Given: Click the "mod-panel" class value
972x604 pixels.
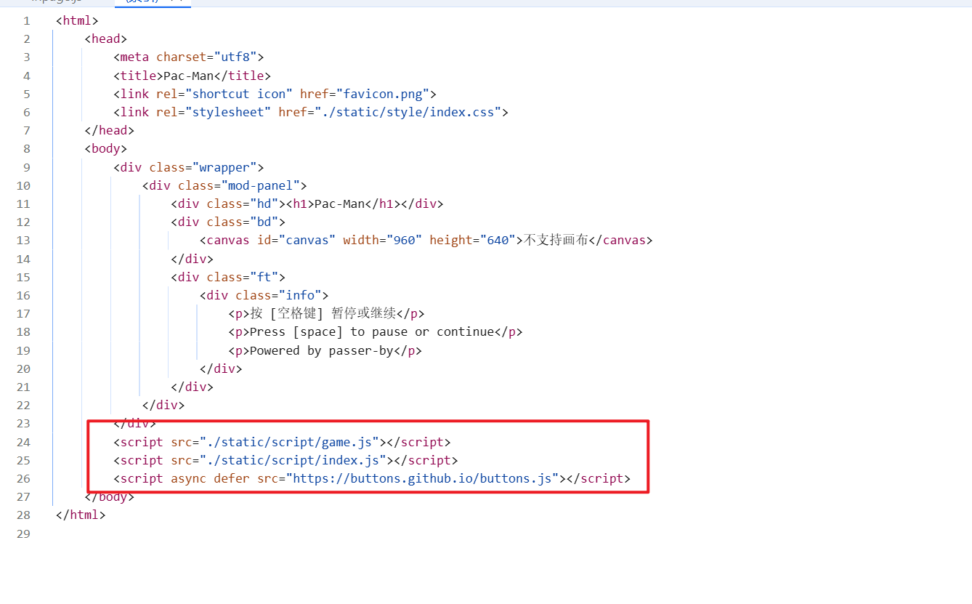Looking at the screenshot, I should click(x=264, y=185).
